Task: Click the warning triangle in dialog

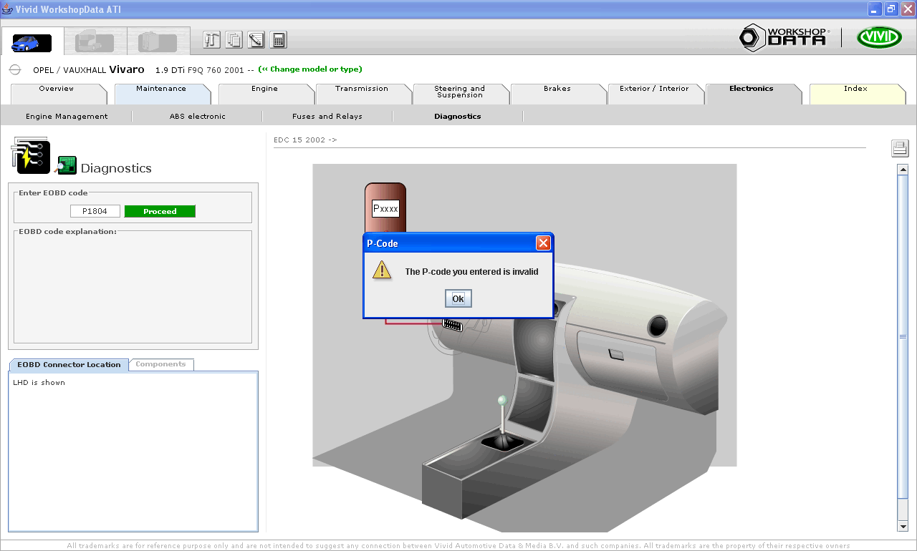Action: tap(382, 270)
